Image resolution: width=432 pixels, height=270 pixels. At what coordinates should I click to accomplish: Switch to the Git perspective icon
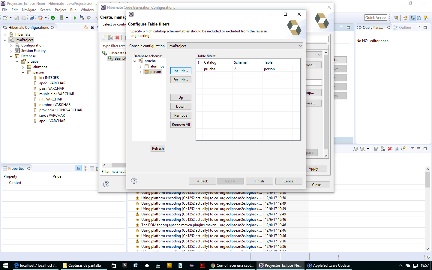(426, 18)
